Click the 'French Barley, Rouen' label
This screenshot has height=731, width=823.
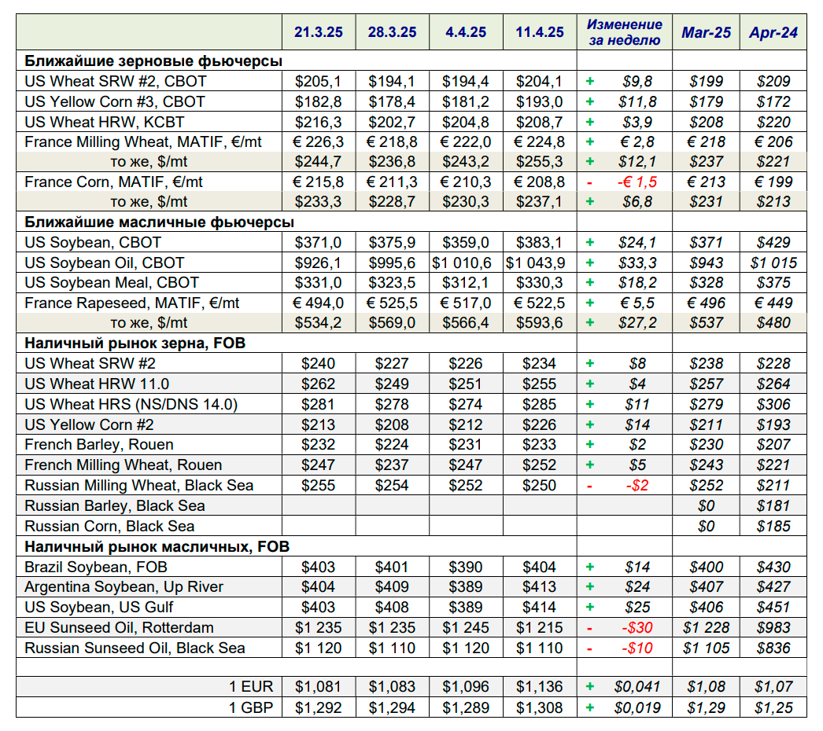(x=98, y=445)
